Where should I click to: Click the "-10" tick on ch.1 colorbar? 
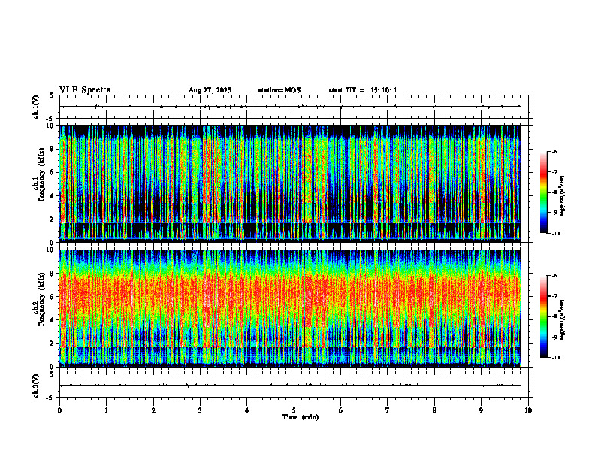pyautogui.click(x=556, y=234)
